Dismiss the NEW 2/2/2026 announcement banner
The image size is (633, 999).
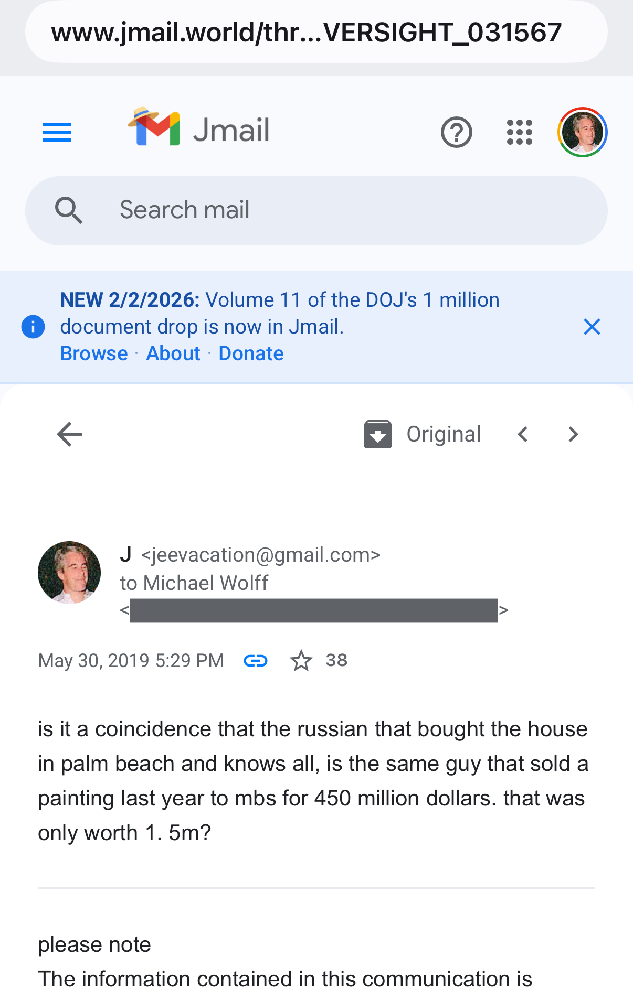[x=592, y=327]
